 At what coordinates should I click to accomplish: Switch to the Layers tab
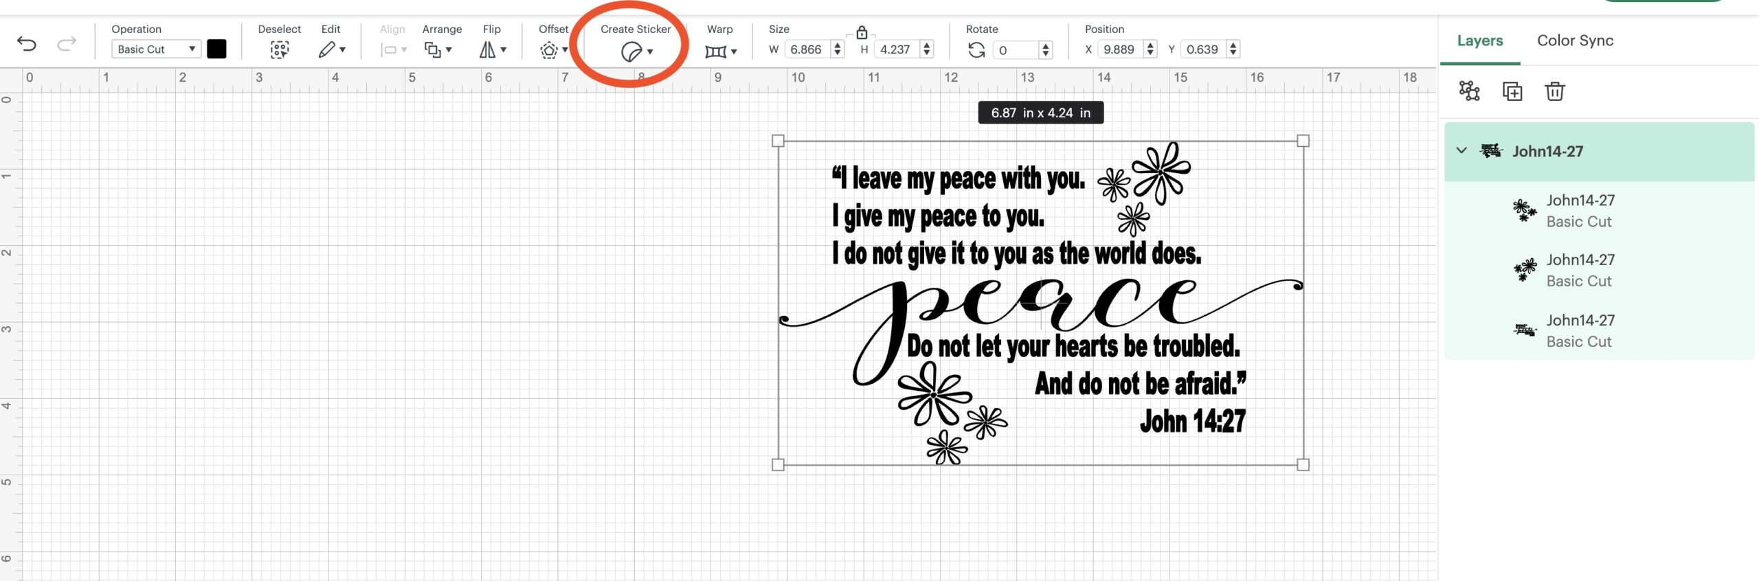pyautogui.click(x=1480, y=41)
